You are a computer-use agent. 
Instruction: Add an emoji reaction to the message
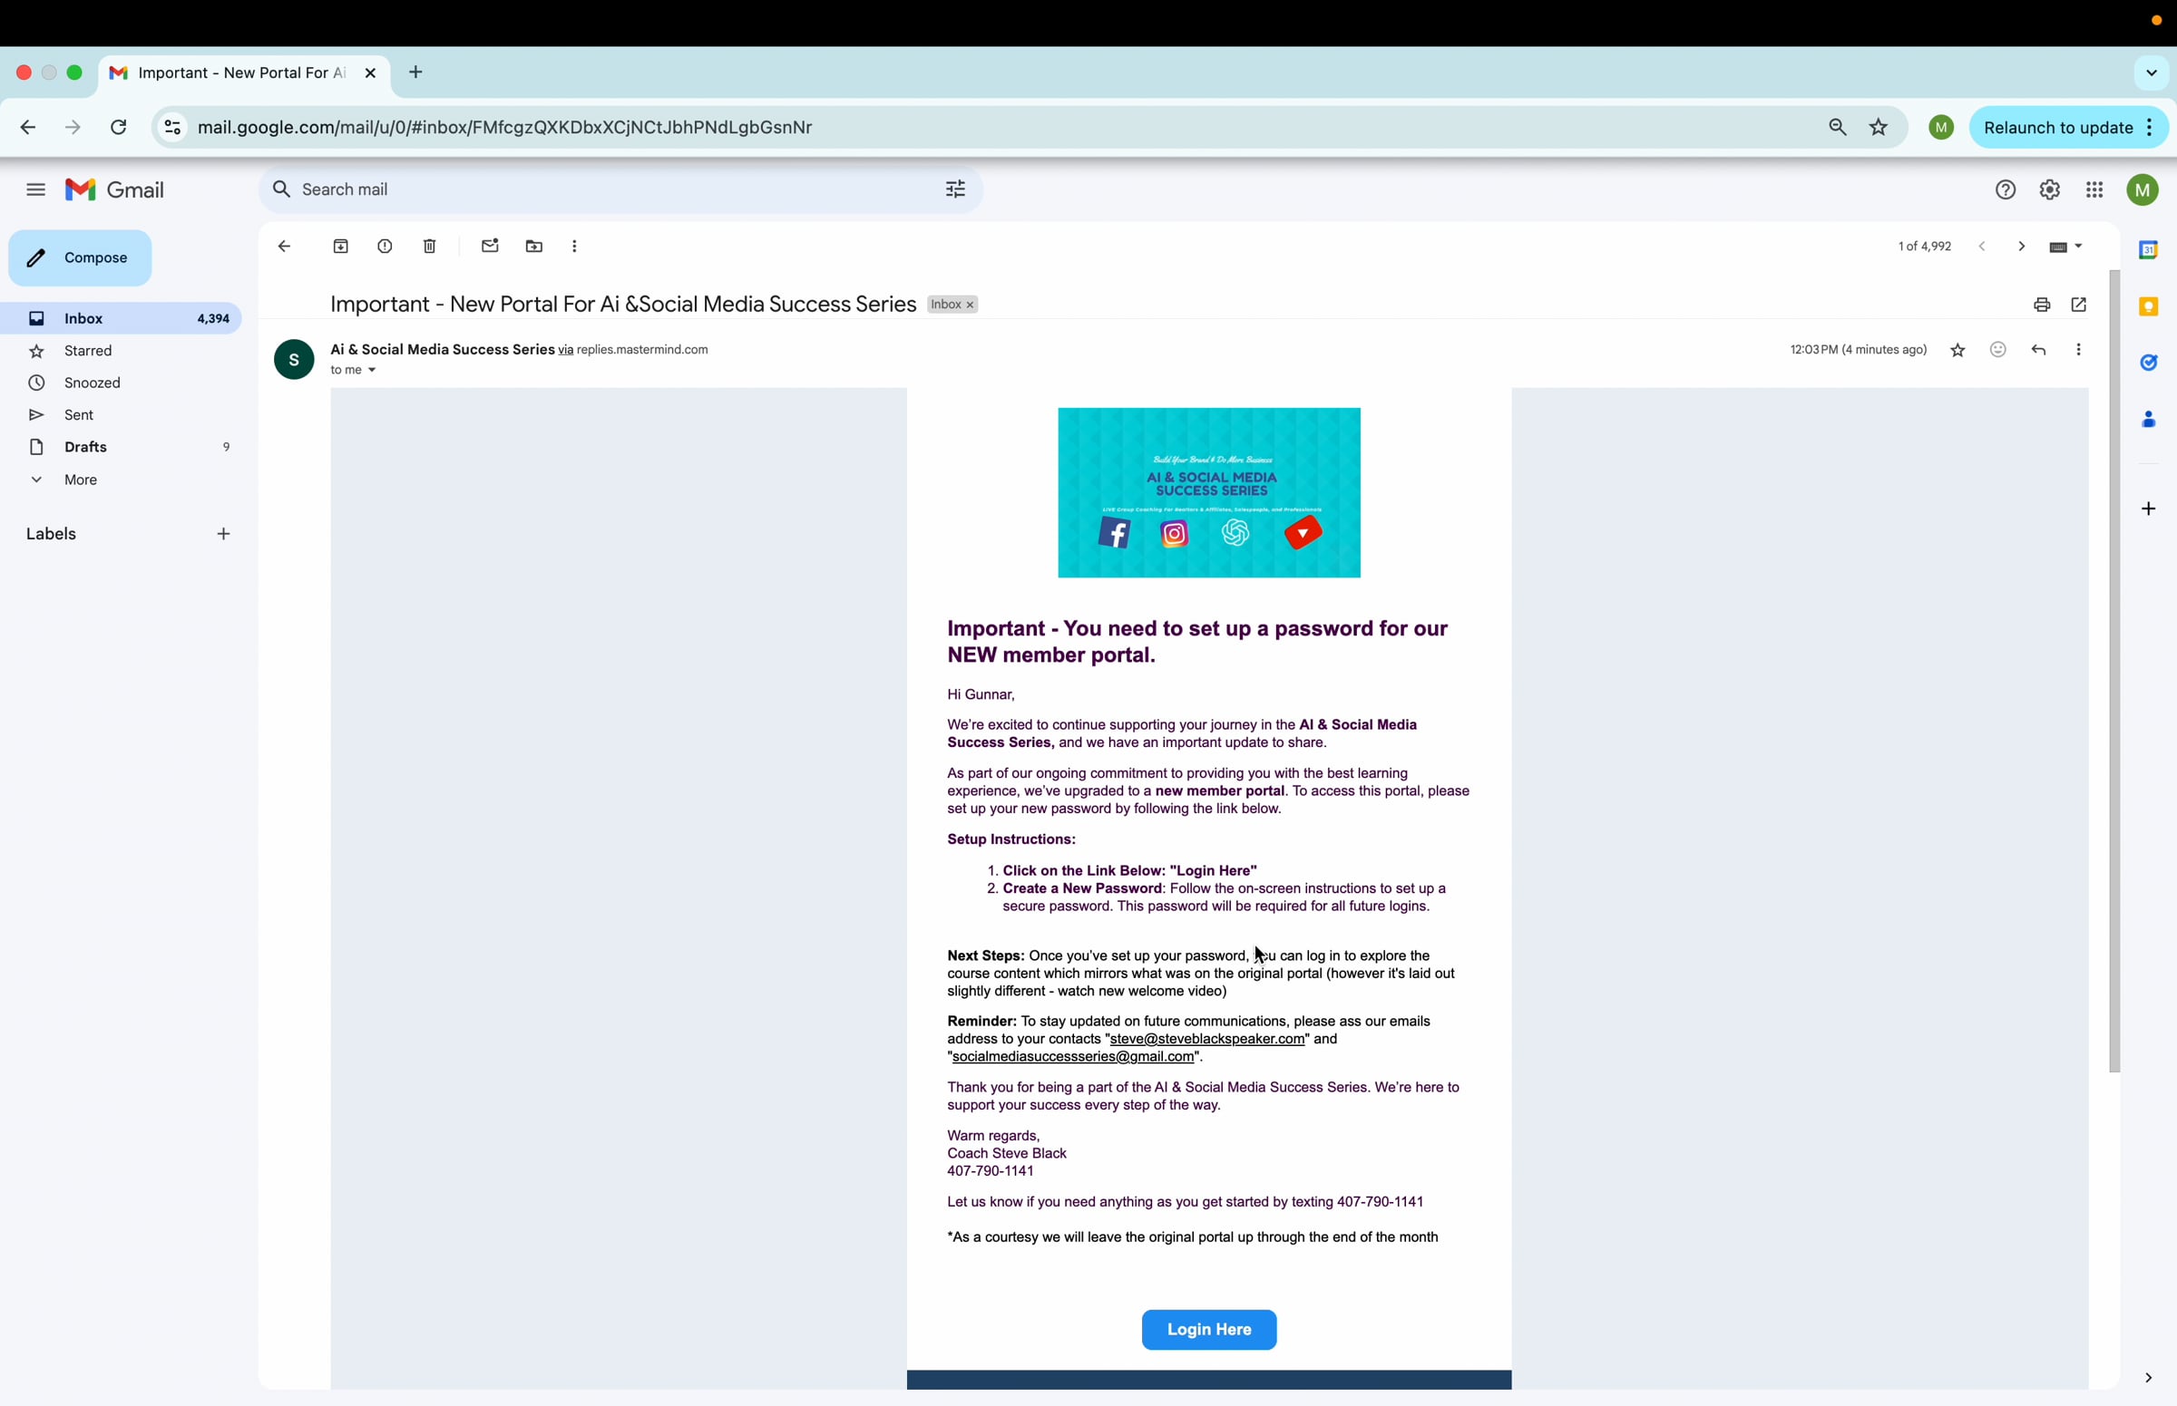tap(1998, 350)
